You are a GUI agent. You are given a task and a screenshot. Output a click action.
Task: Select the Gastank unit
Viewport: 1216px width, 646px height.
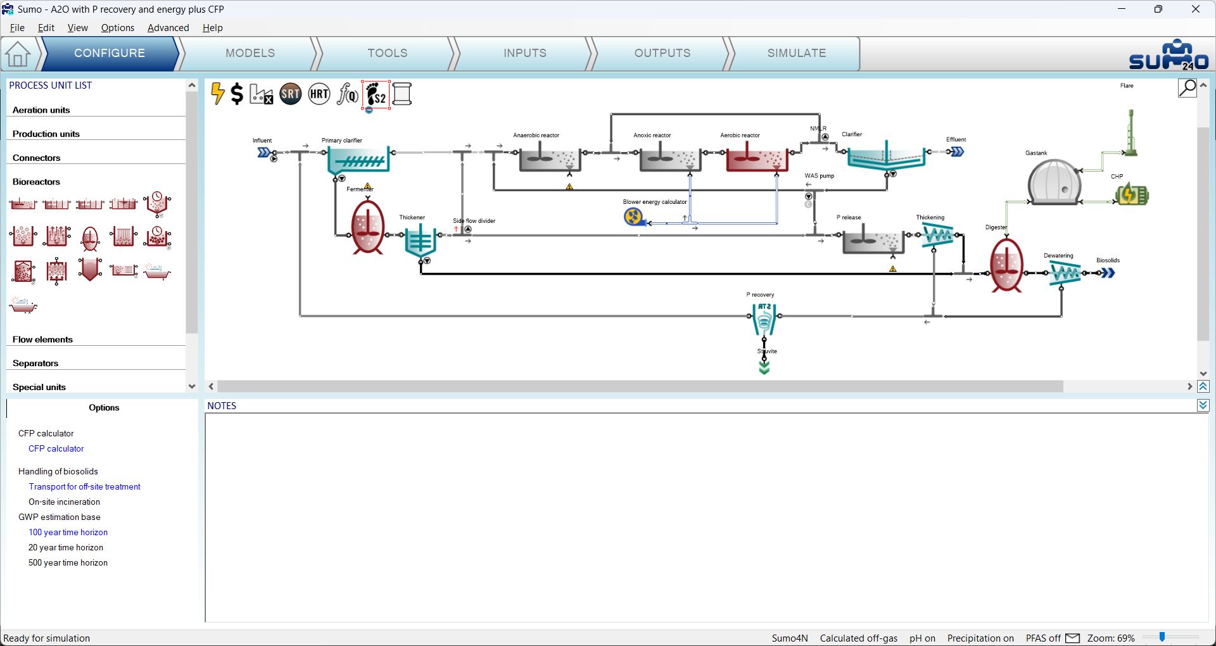(x=1054, y=182)
